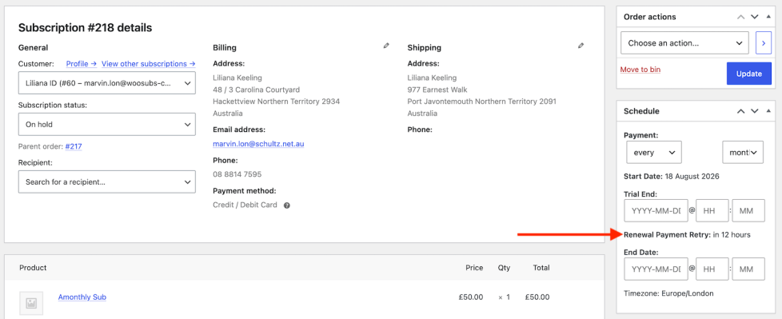Focus End Date minute field
Screen dimensions: 782x319
tap(748, 269)
